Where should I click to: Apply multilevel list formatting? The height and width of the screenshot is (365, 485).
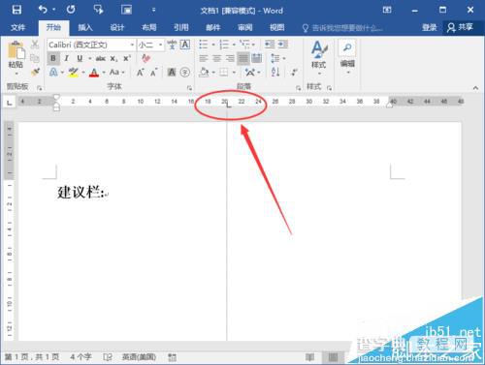244,45
